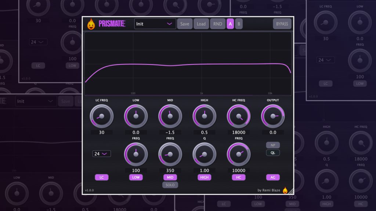This screenshot has height=211, width=376.
Task: Toggle the HC high-cut band button
Action: pyautogui.click(x=239, y=177)
